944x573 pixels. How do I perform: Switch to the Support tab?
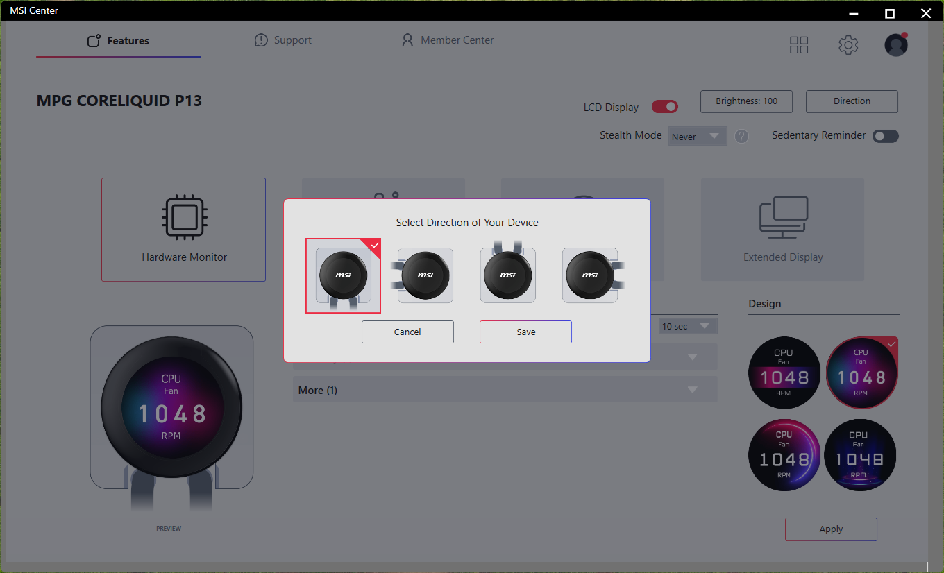pyautogui.click(x=283, y=40)
